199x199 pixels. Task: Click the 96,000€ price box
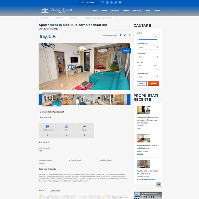(x=48, y=37)
